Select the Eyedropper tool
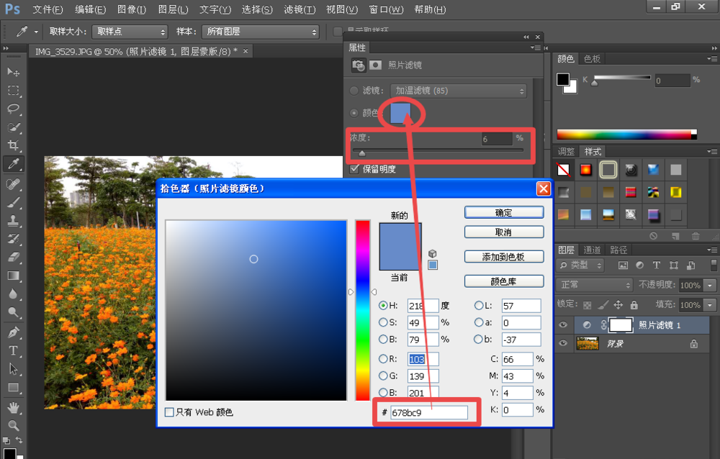This screenshot has height=459, width=720. pyautogui.click(x=13, y=163)
